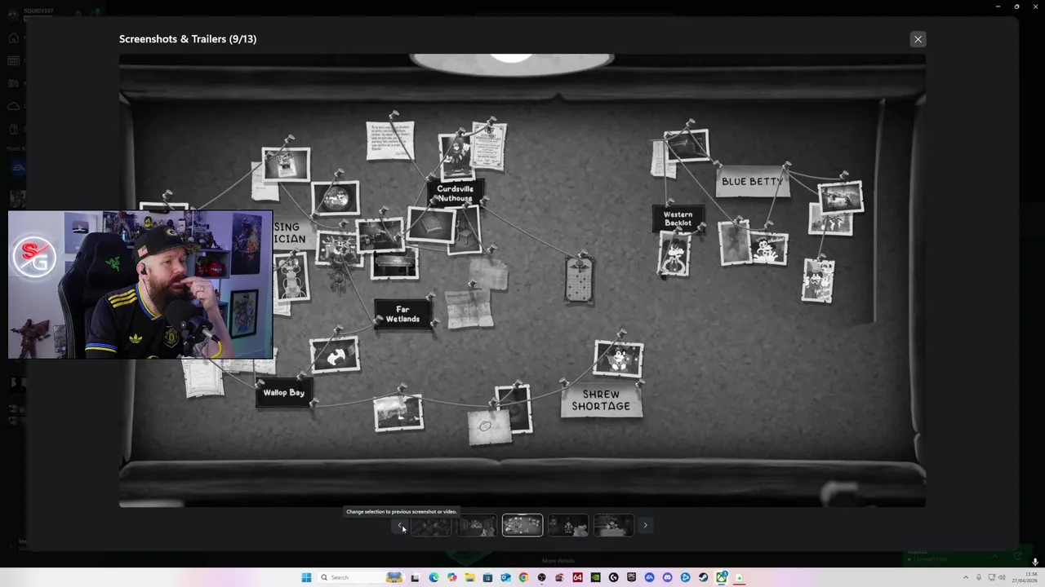Open Task View from the taskbar

415,577
